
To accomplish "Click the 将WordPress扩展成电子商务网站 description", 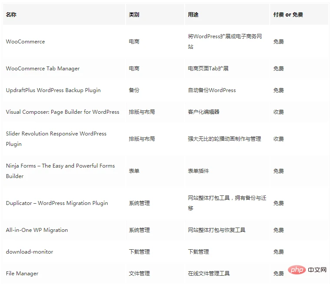I will click(225, 42).
